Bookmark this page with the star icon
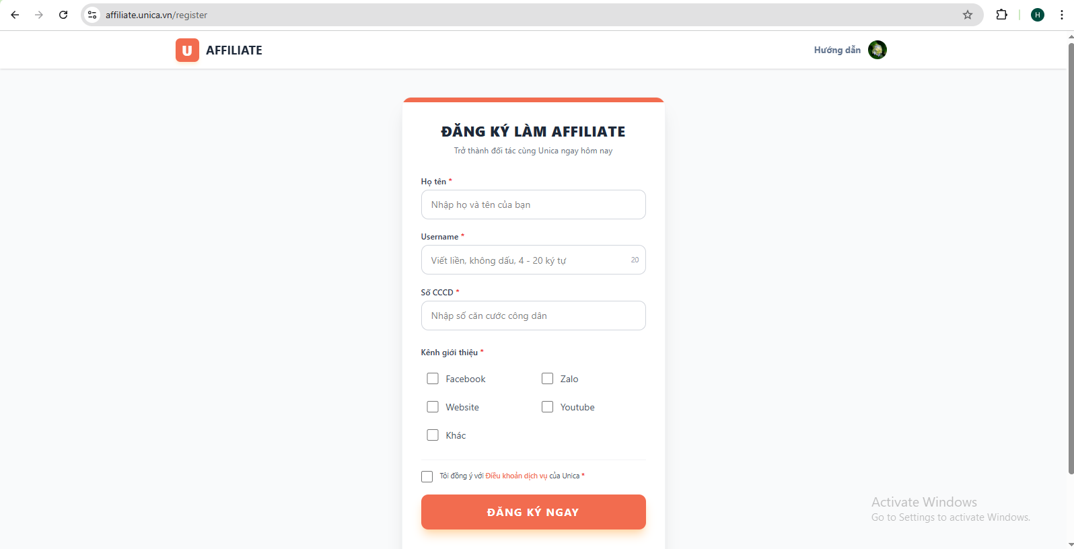The image size is (1074, 549). pyautogui.click(x=967, y=15)
